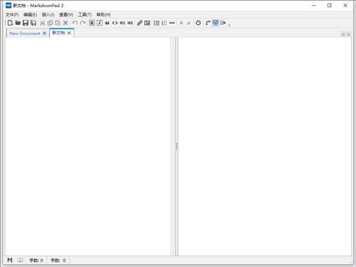This screenshot has height=267, width=356.
Task: Open the 编辑(E) menu
Action: [30, 15]
